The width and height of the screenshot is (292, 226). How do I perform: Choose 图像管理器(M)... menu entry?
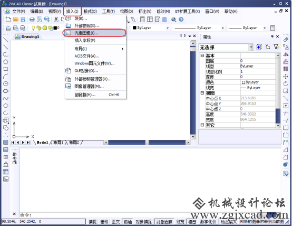(x=95, y=87)
